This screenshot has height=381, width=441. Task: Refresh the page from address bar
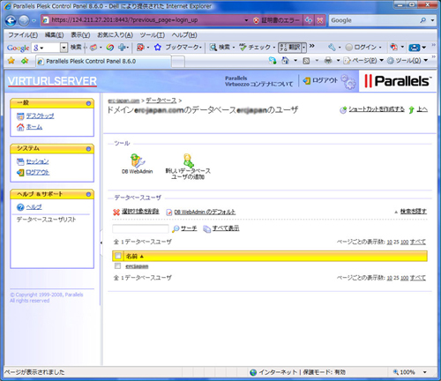pos(309,20)
